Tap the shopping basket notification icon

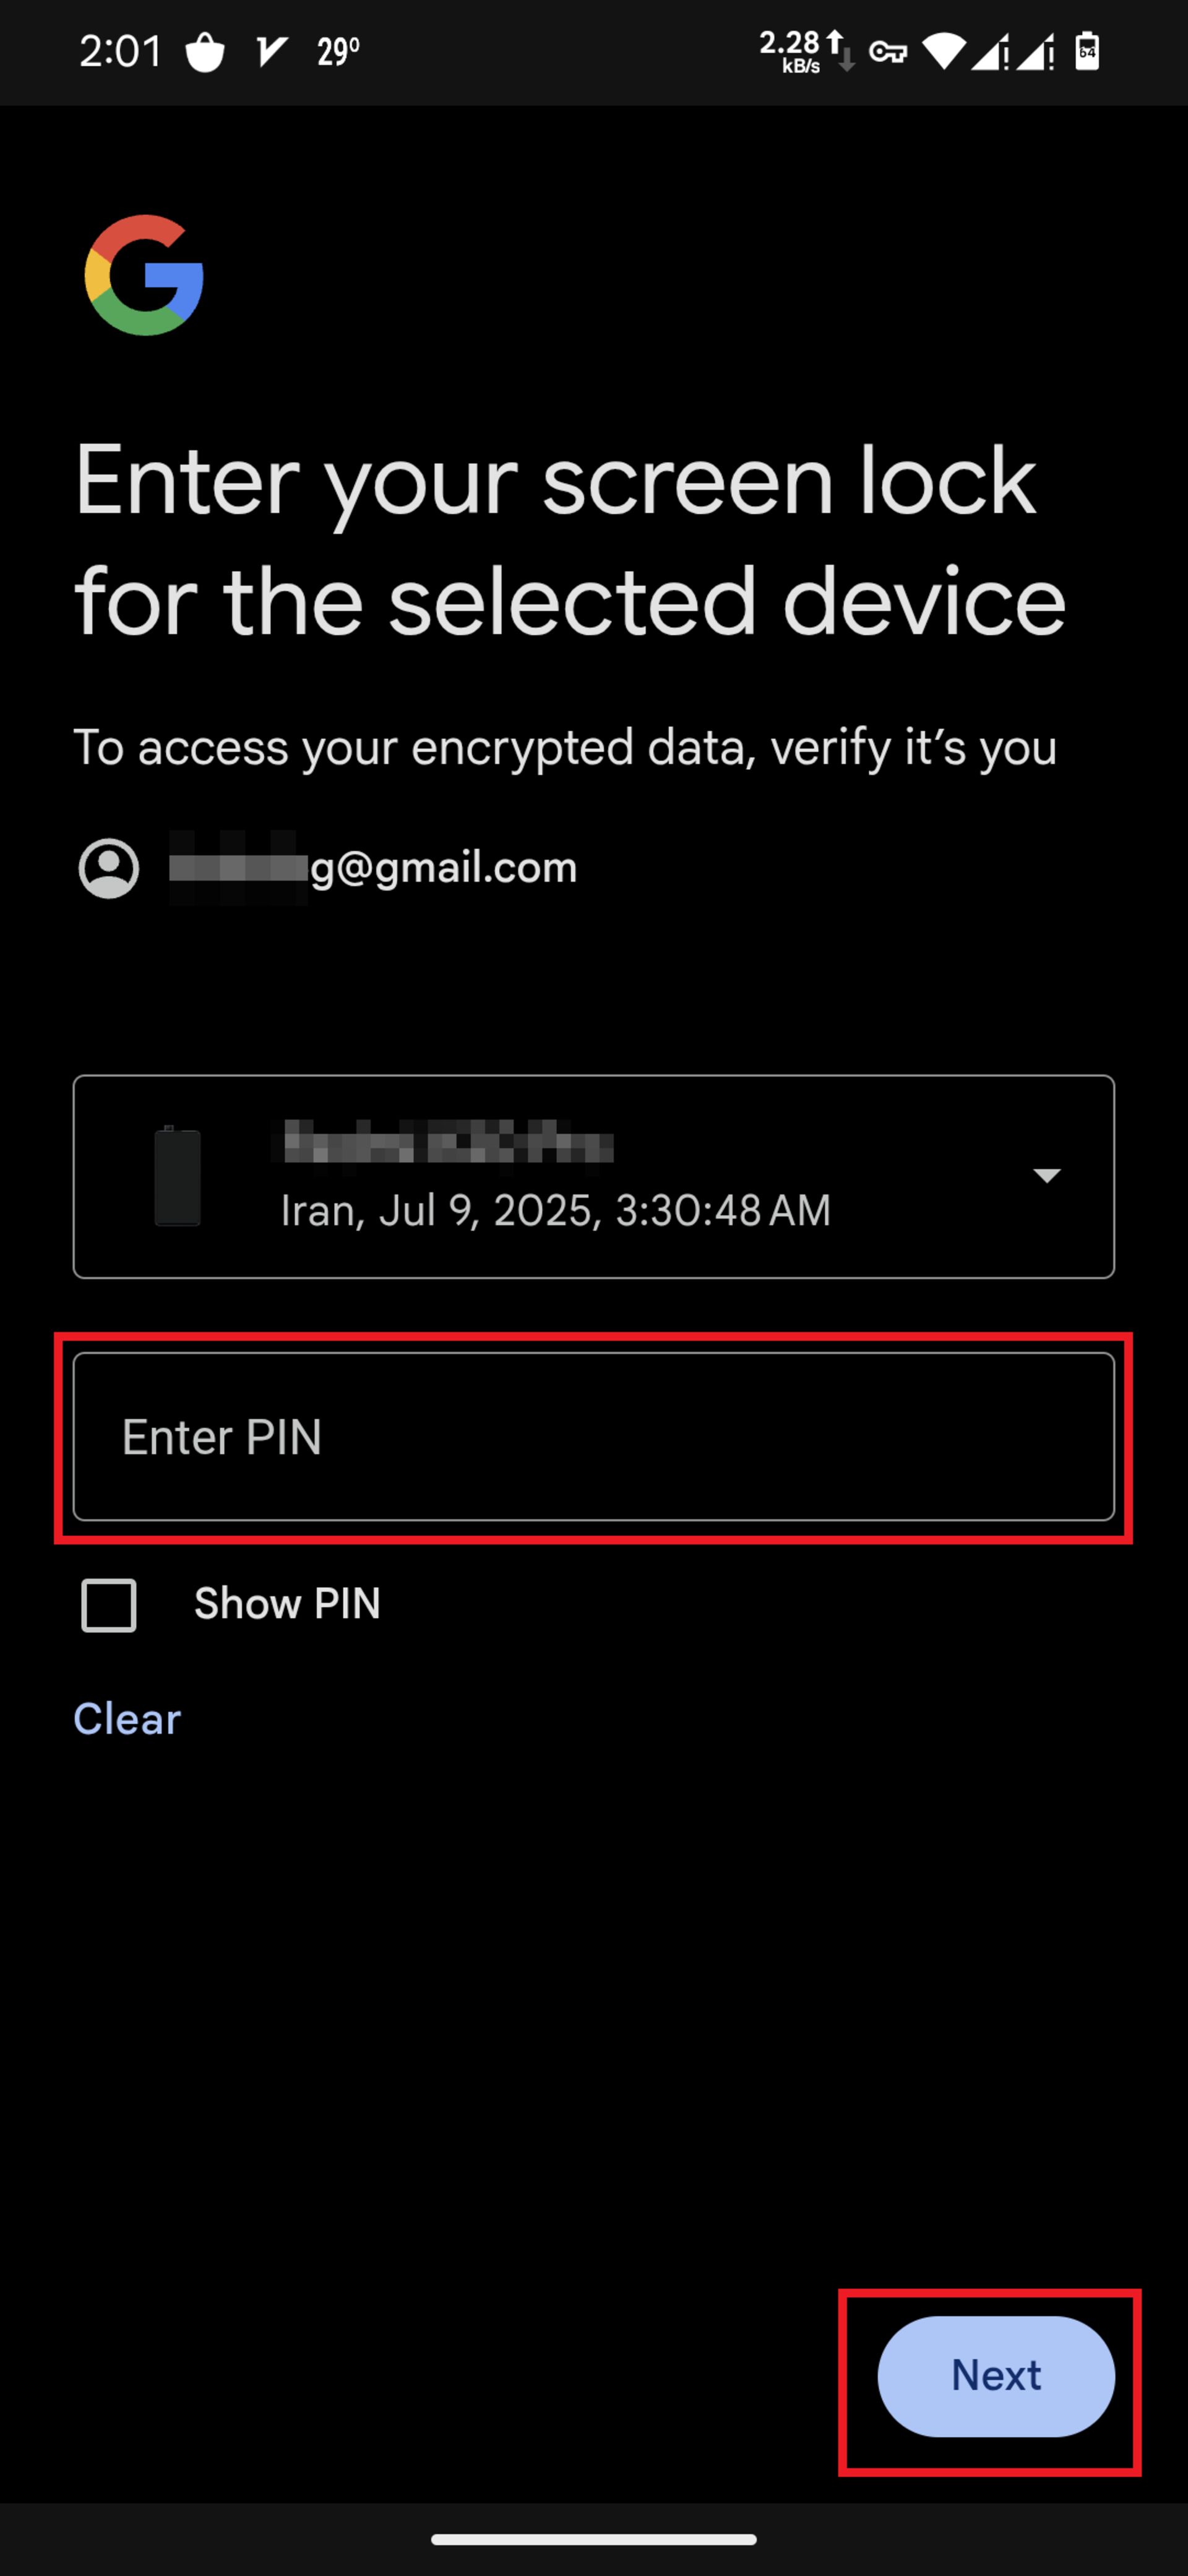tap(206, 52)
